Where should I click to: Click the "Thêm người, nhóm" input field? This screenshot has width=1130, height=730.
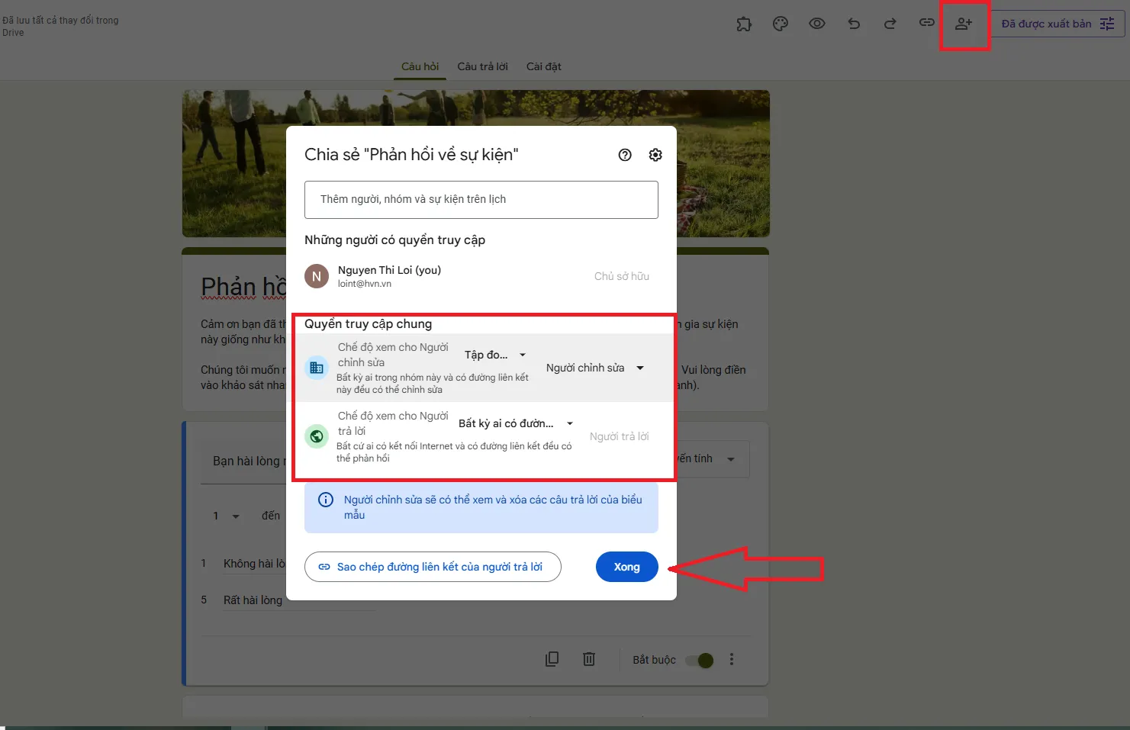[481, 200]
